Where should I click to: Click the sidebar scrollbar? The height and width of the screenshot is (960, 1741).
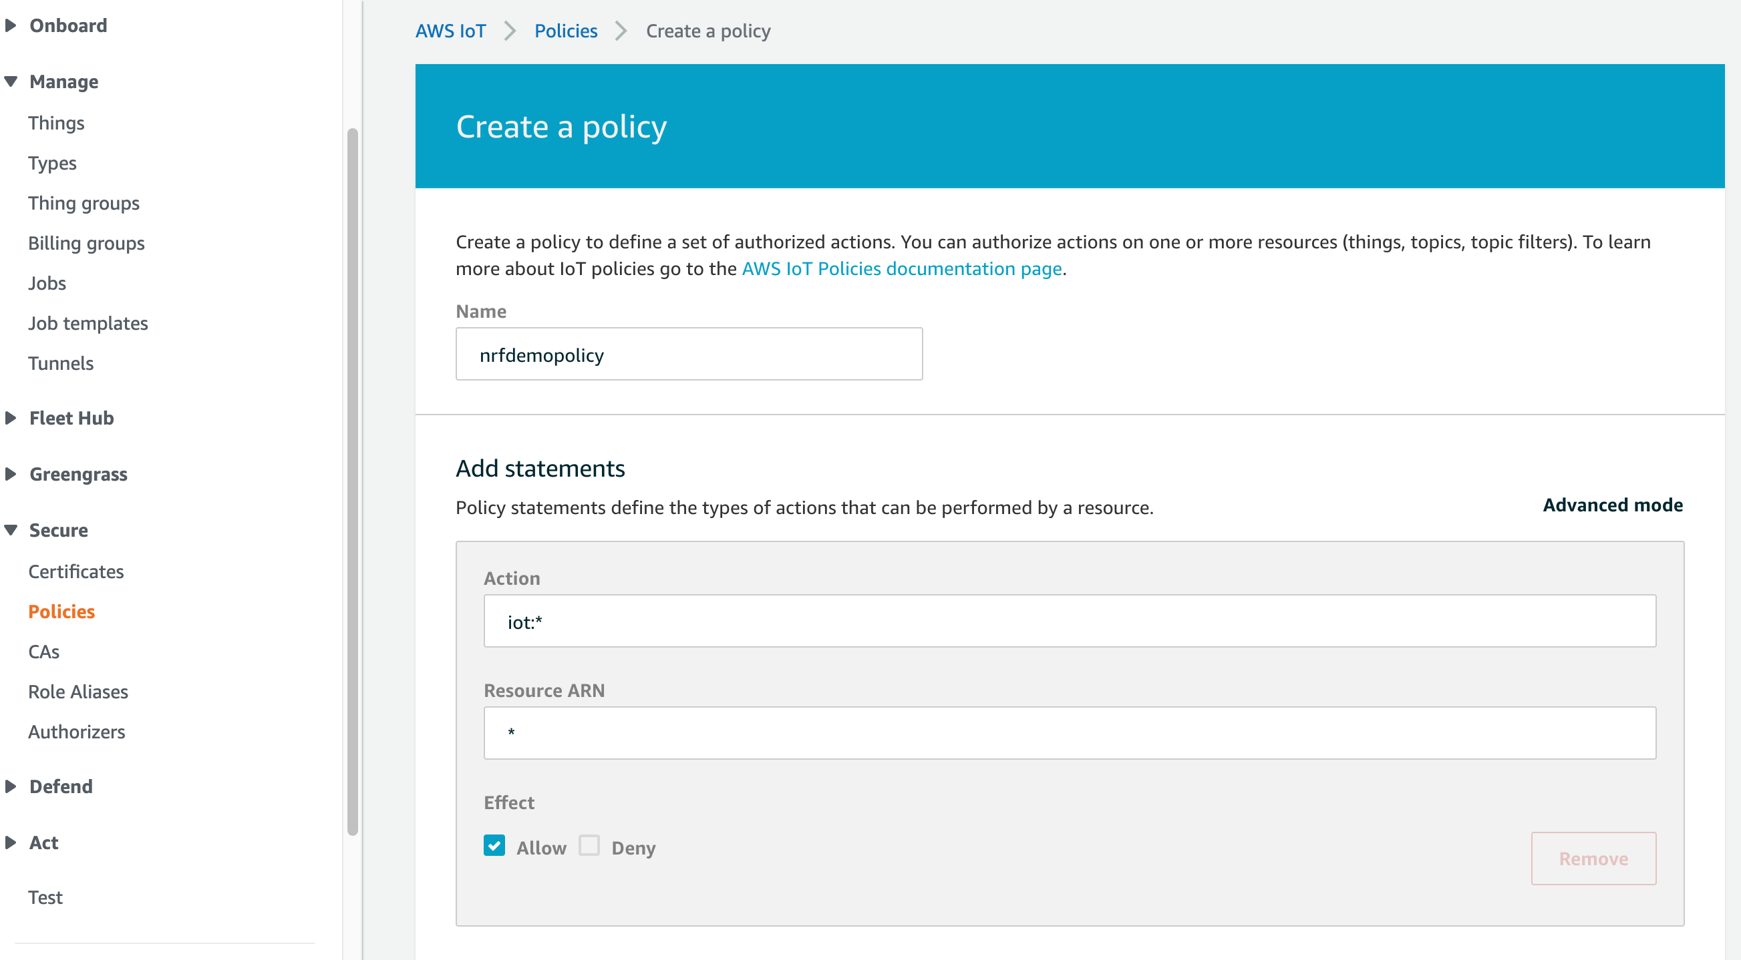click(353, 473)
